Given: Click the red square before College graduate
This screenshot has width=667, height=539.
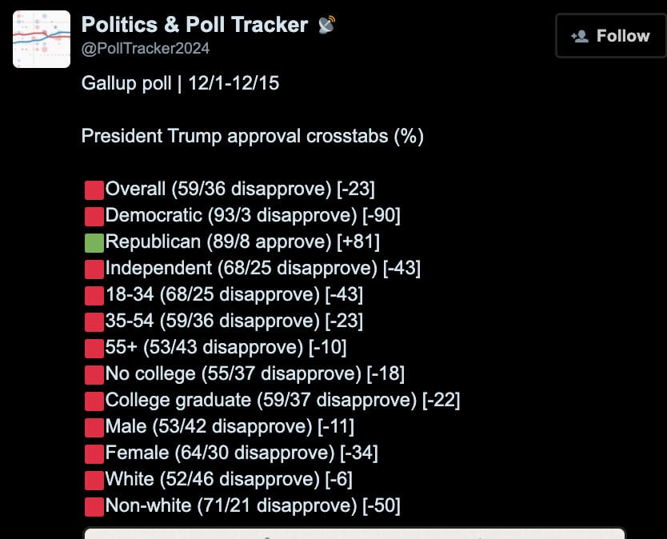Looking at the screenshot, I should (94, 401).
